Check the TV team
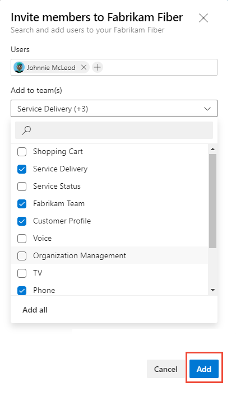236x396 pixels. pos(22,273)
